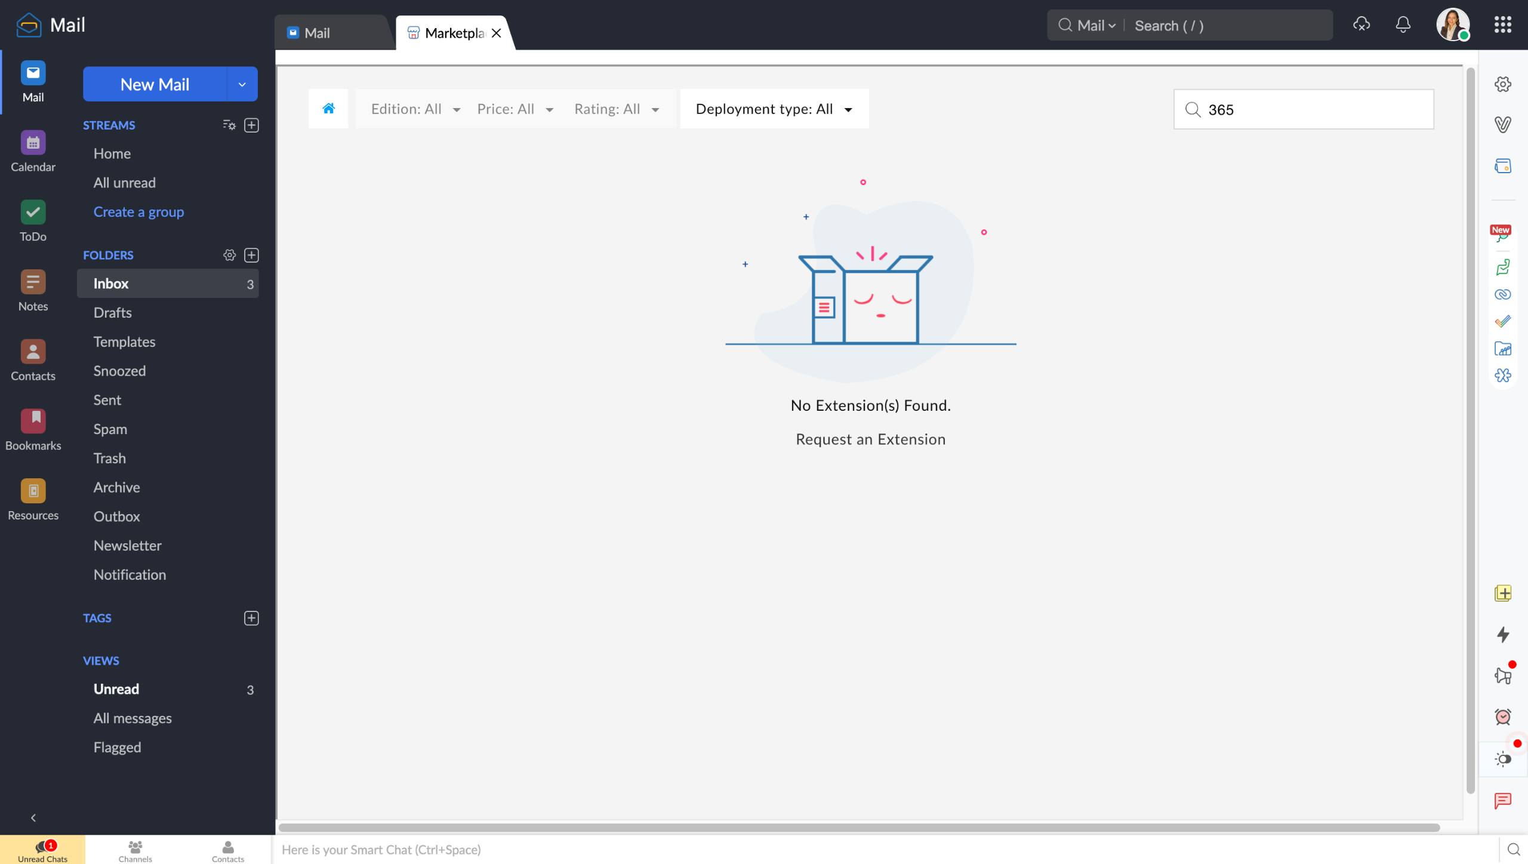
Task: Click the Create a group link
Action: [138, 212]
